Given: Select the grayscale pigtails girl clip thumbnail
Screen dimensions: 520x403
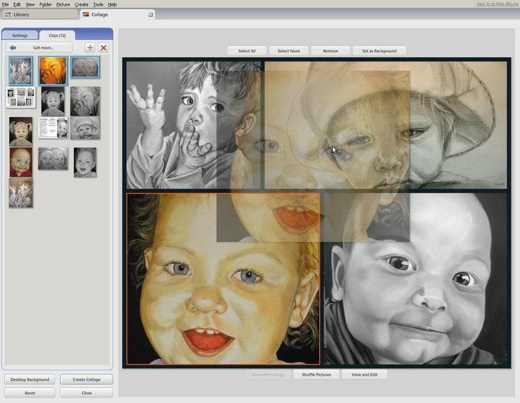Looking at the screenshot, I should tap(53, 101).
